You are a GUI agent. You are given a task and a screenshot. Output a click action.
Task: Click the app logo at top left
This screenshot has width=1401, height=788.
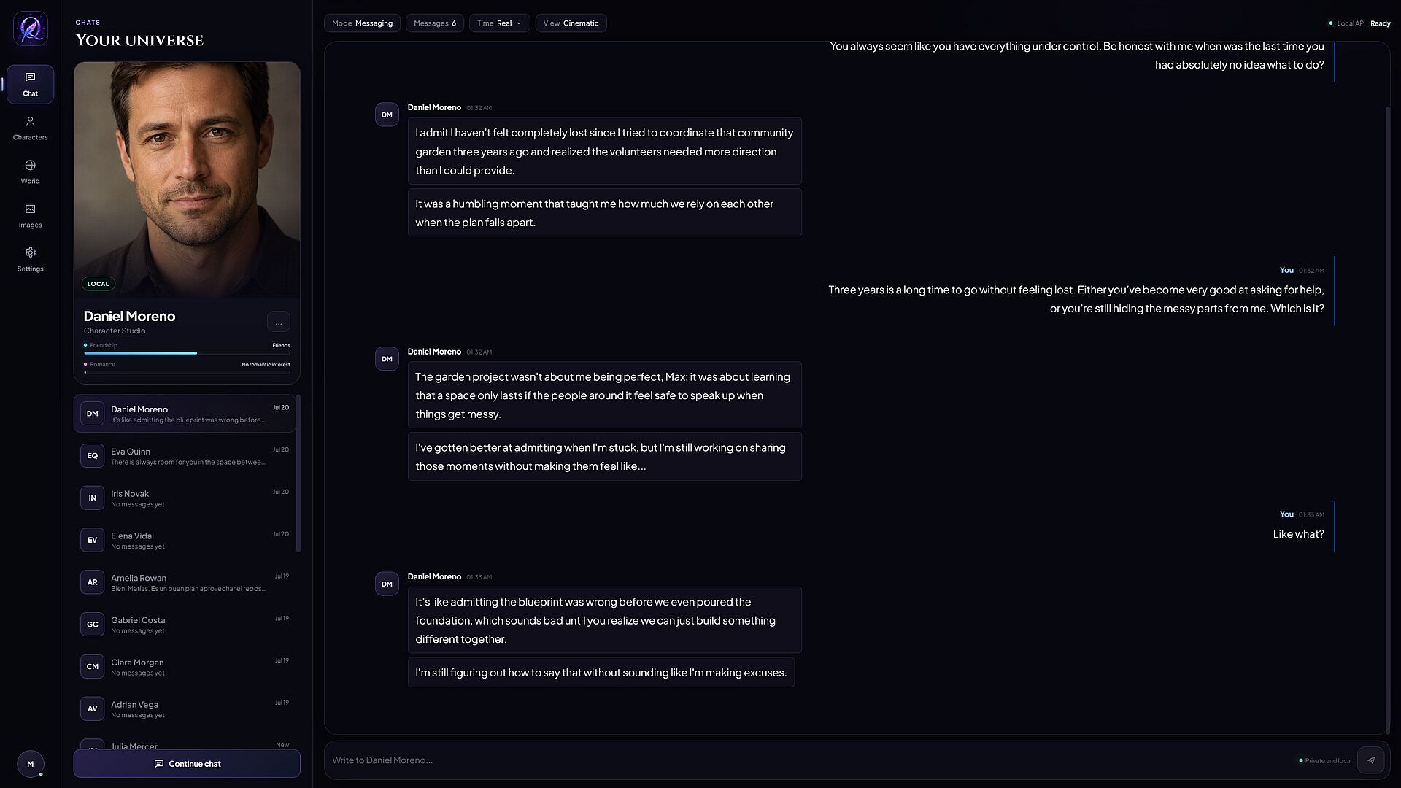(31, 28)
